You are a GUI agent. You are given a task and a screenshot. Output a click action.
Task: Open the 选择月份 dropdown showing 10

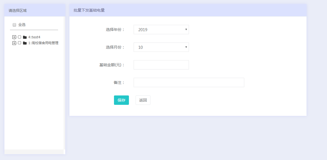(161, 47)
